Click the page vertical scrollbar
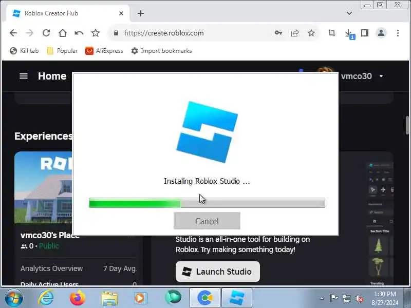Image resolution: width=411 pixels, height=308 pixels. click(407, 125)
